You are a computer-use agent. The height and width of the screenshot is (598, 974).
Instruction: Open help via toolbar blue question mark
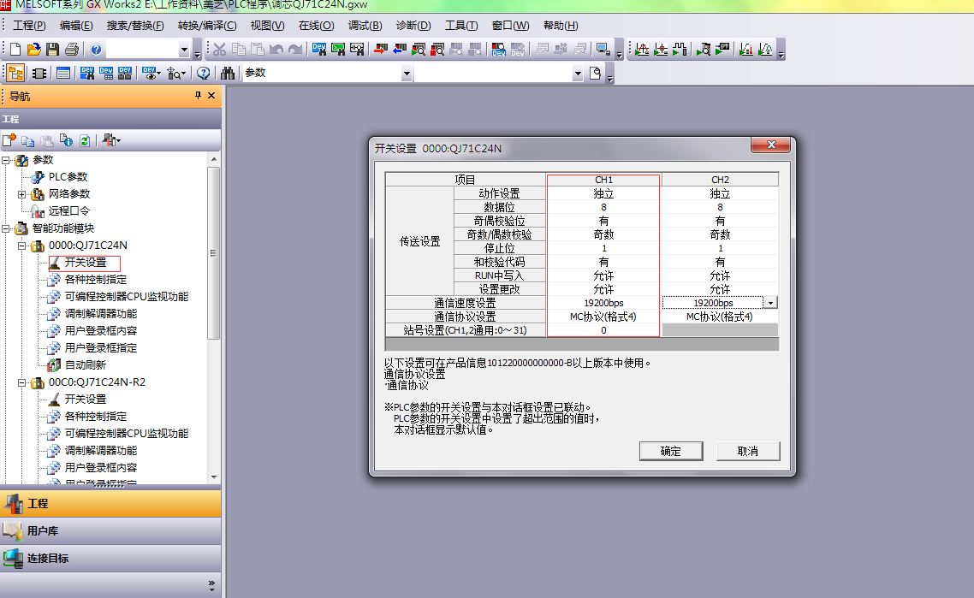pos(96,49)
